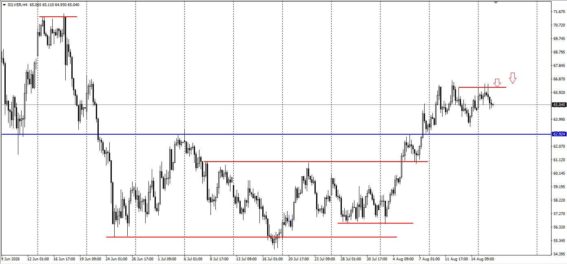Select the right red down arrow

[513, 78]
